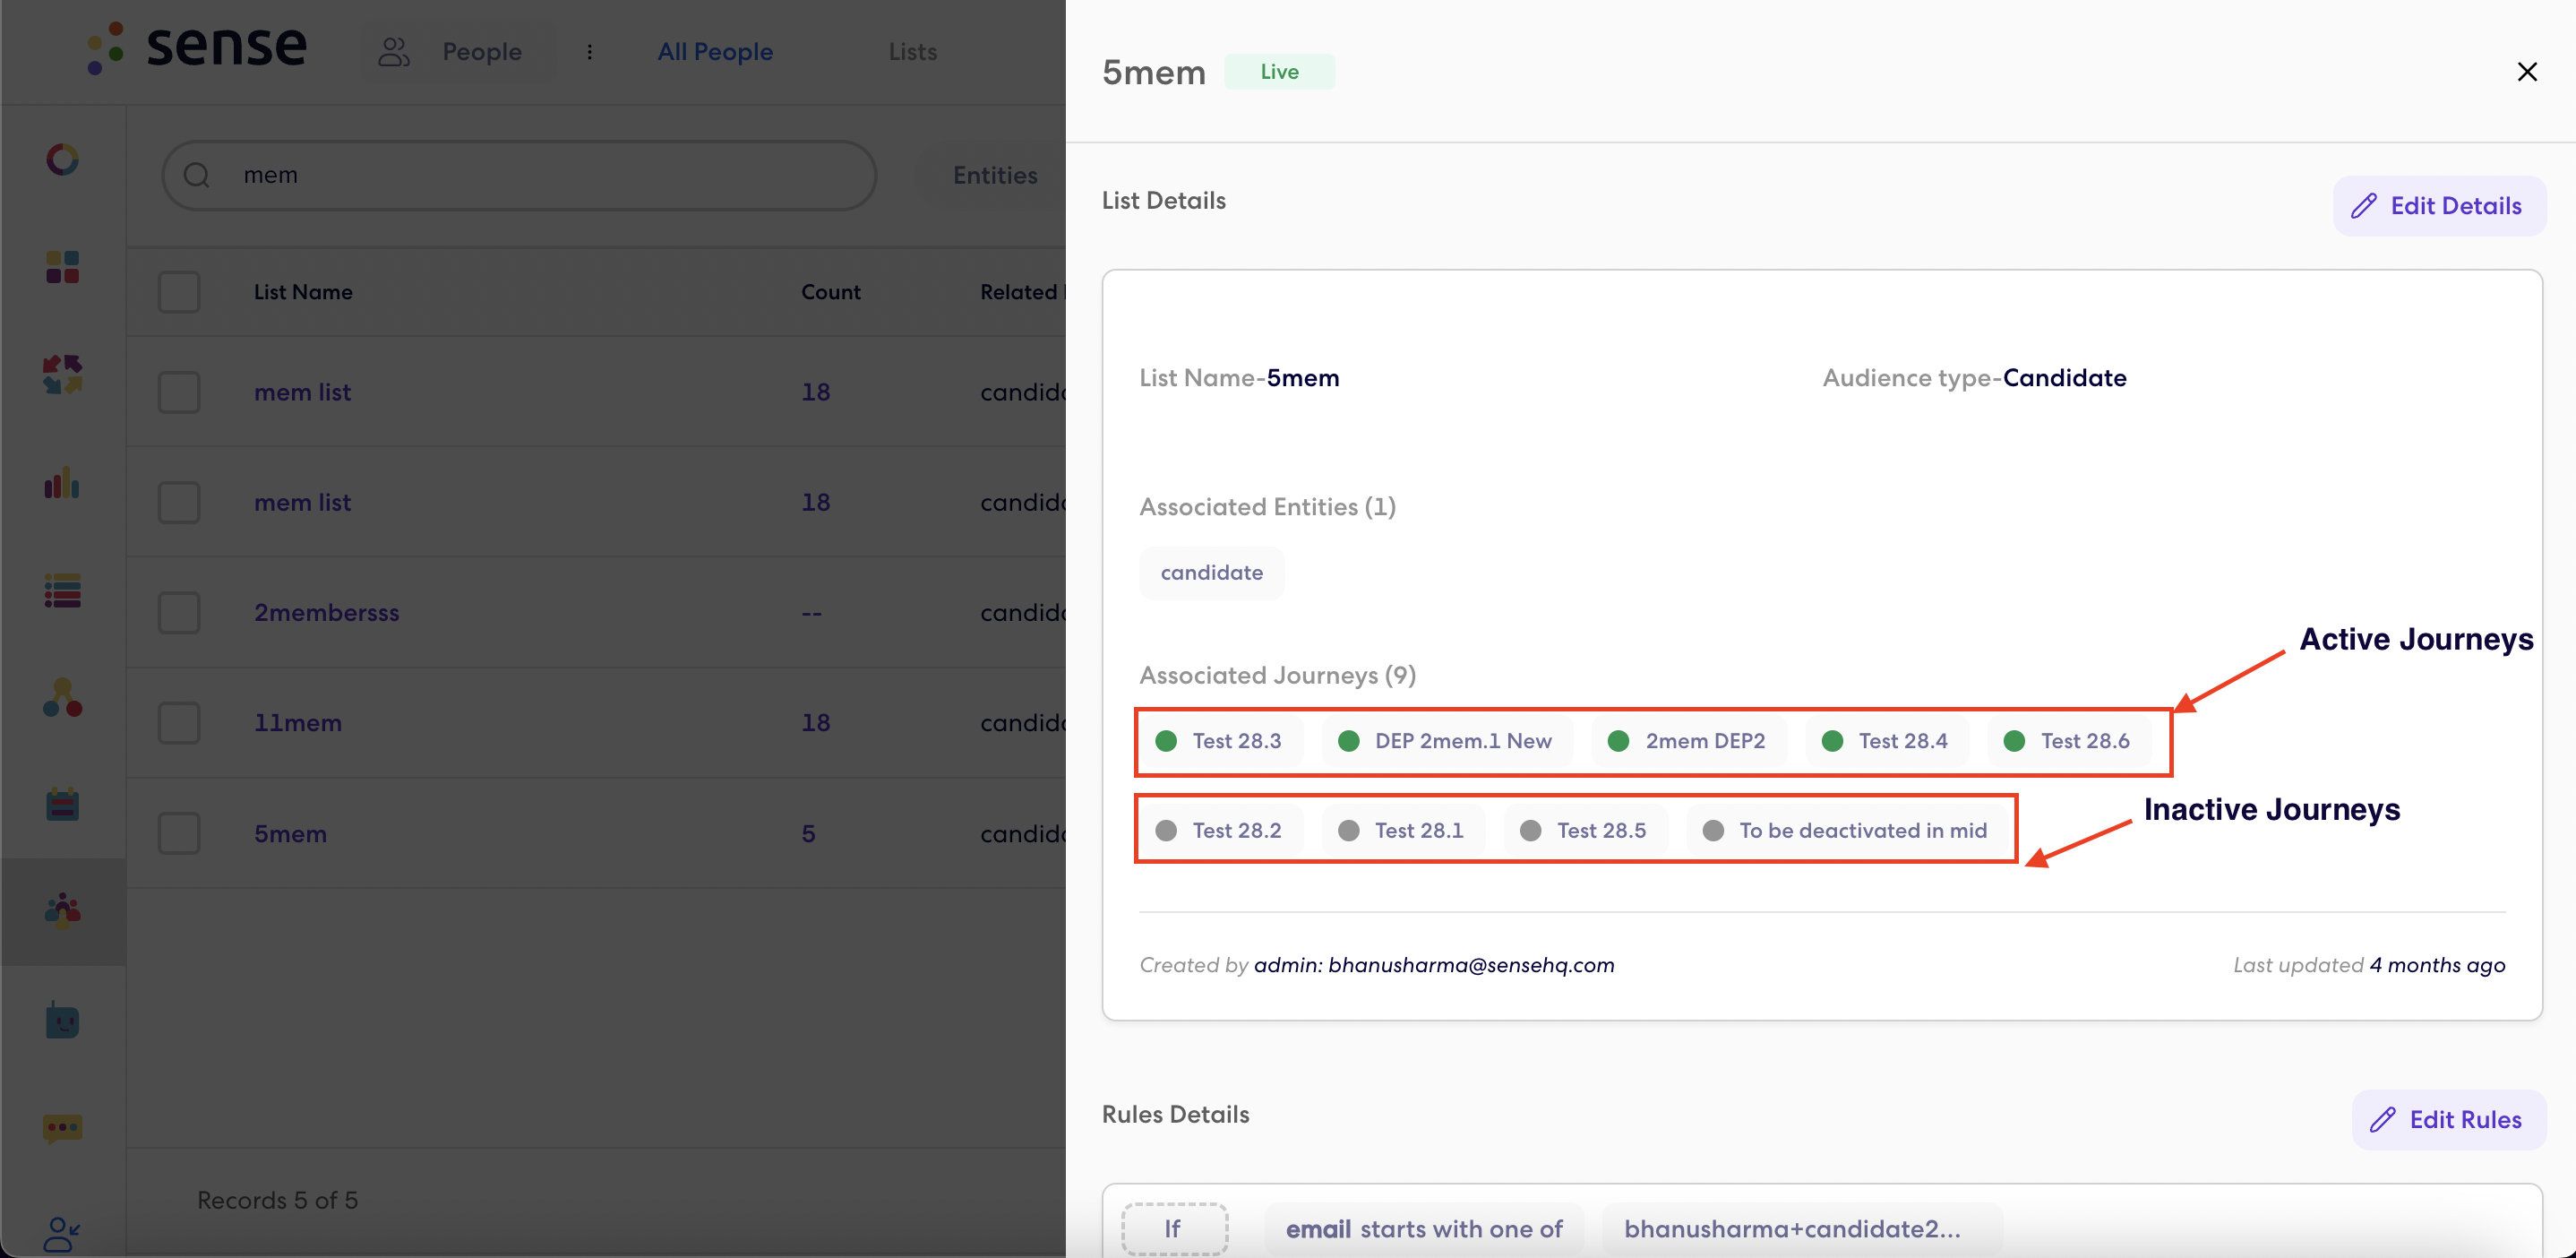Open the connected nodes sidebar icon
The height and width of the screenshot is (1258, 2576).
[62, 697]
